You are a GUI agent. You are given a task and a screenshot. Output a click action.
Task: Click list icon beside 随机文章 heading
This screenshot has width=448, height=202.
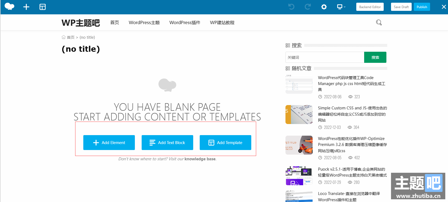coord(288,69)
